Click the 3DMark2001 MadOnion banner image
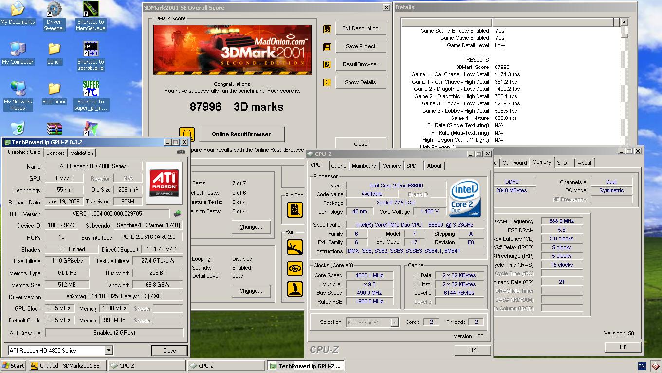Screen dimensions: 662x373 [x=232, y=50]
